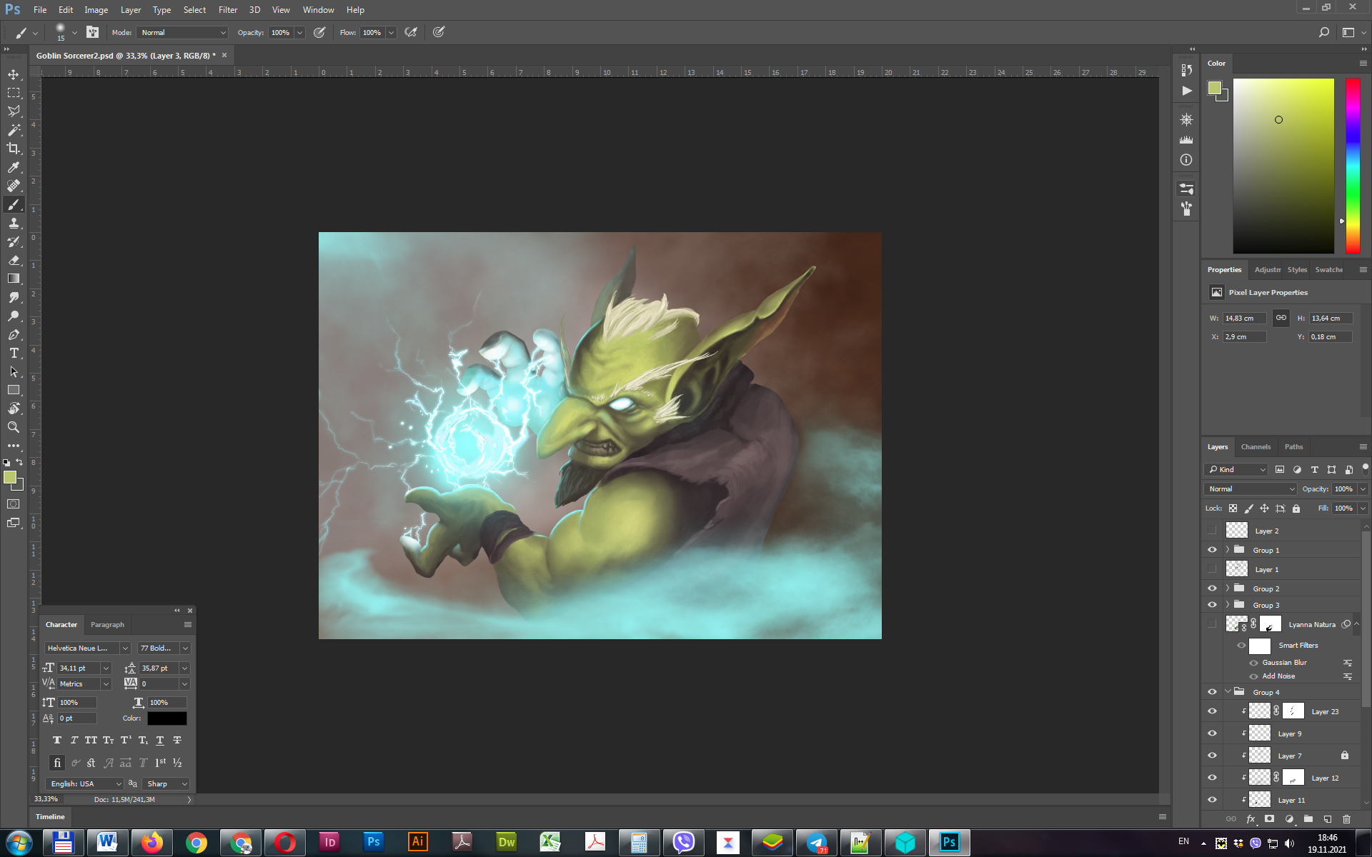Image resolution: width=1372 pixels, height=857 pixels.
Task: Toggle Quick Mask mode
Action: point(14,504)
